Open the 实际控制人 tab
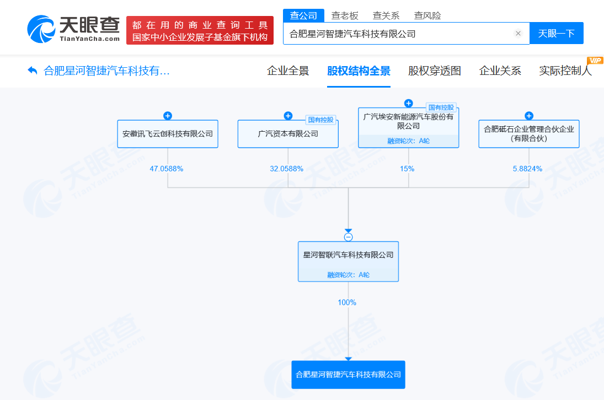Image resolution: width=604 pixels, height=400 pixels. click(564, 71)
